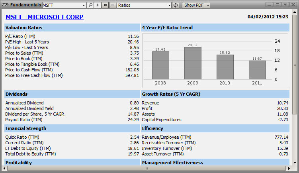299x173 pixels.
Task: Click the Assets growth label
Action: 148,114
